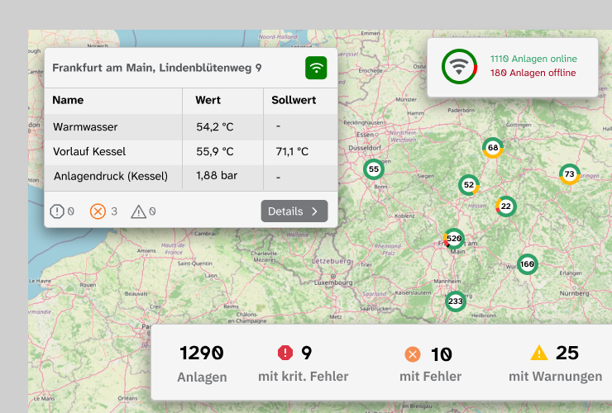Click the 'Wert' column header
This screenshot has height=413, width=612.
click(x=208, y=100)
